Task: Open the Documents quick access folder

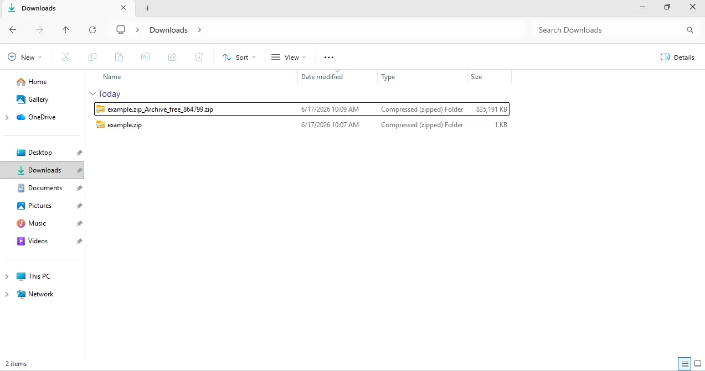Action: pos(45,188)
